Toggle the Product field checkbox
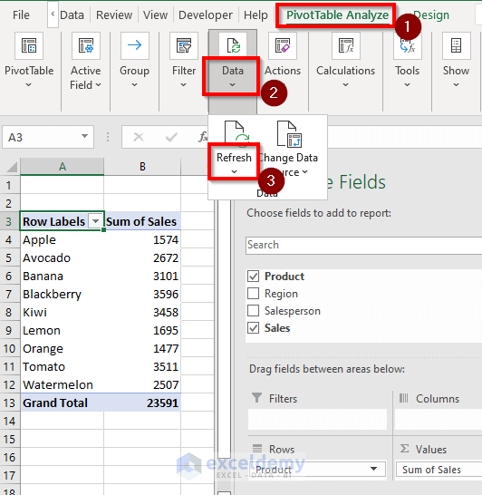The width and height of the screenshot is (482, 495). (254, 276)
